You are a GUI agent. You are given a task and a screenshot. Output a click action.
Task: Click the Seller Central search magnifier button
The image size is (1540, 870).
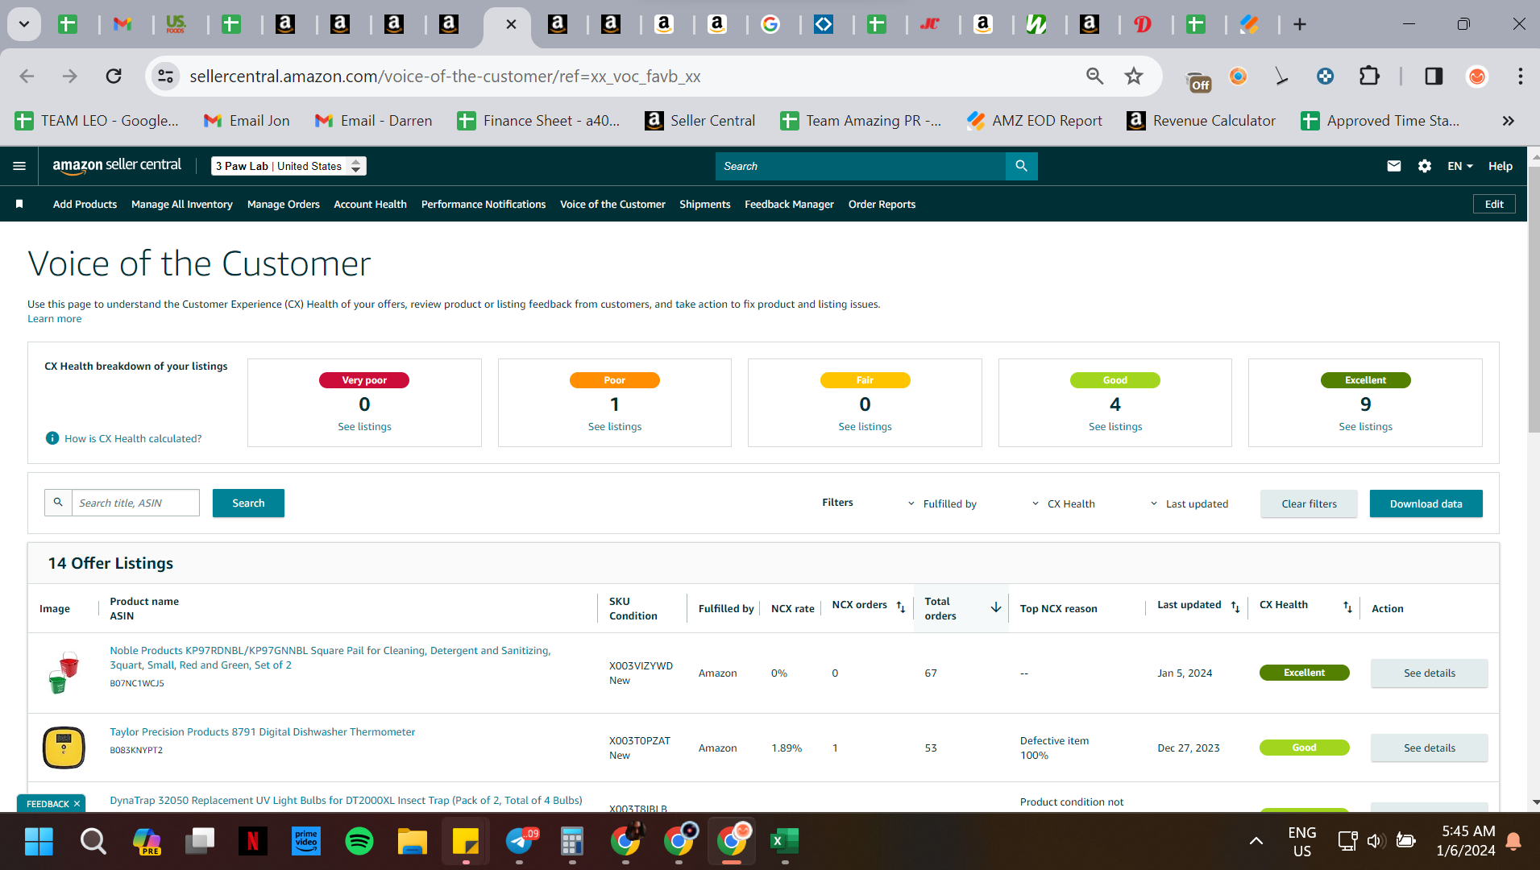click(x=1021, y=166)
